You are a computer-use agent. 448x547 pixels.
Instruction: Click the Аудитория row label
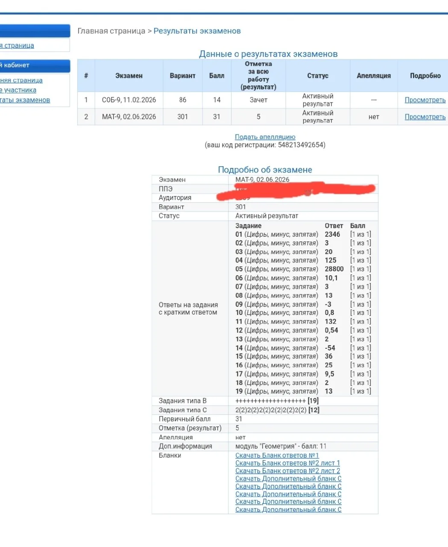(175, 198)
